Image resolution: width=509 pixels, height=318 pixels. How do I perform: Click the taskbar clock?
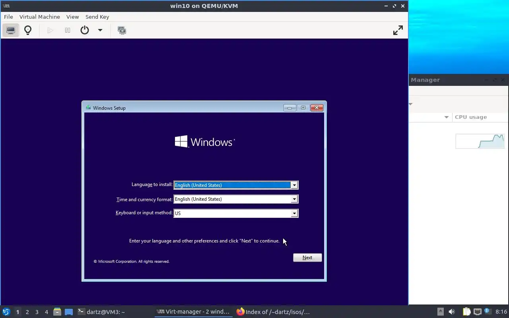click(501, 312)
